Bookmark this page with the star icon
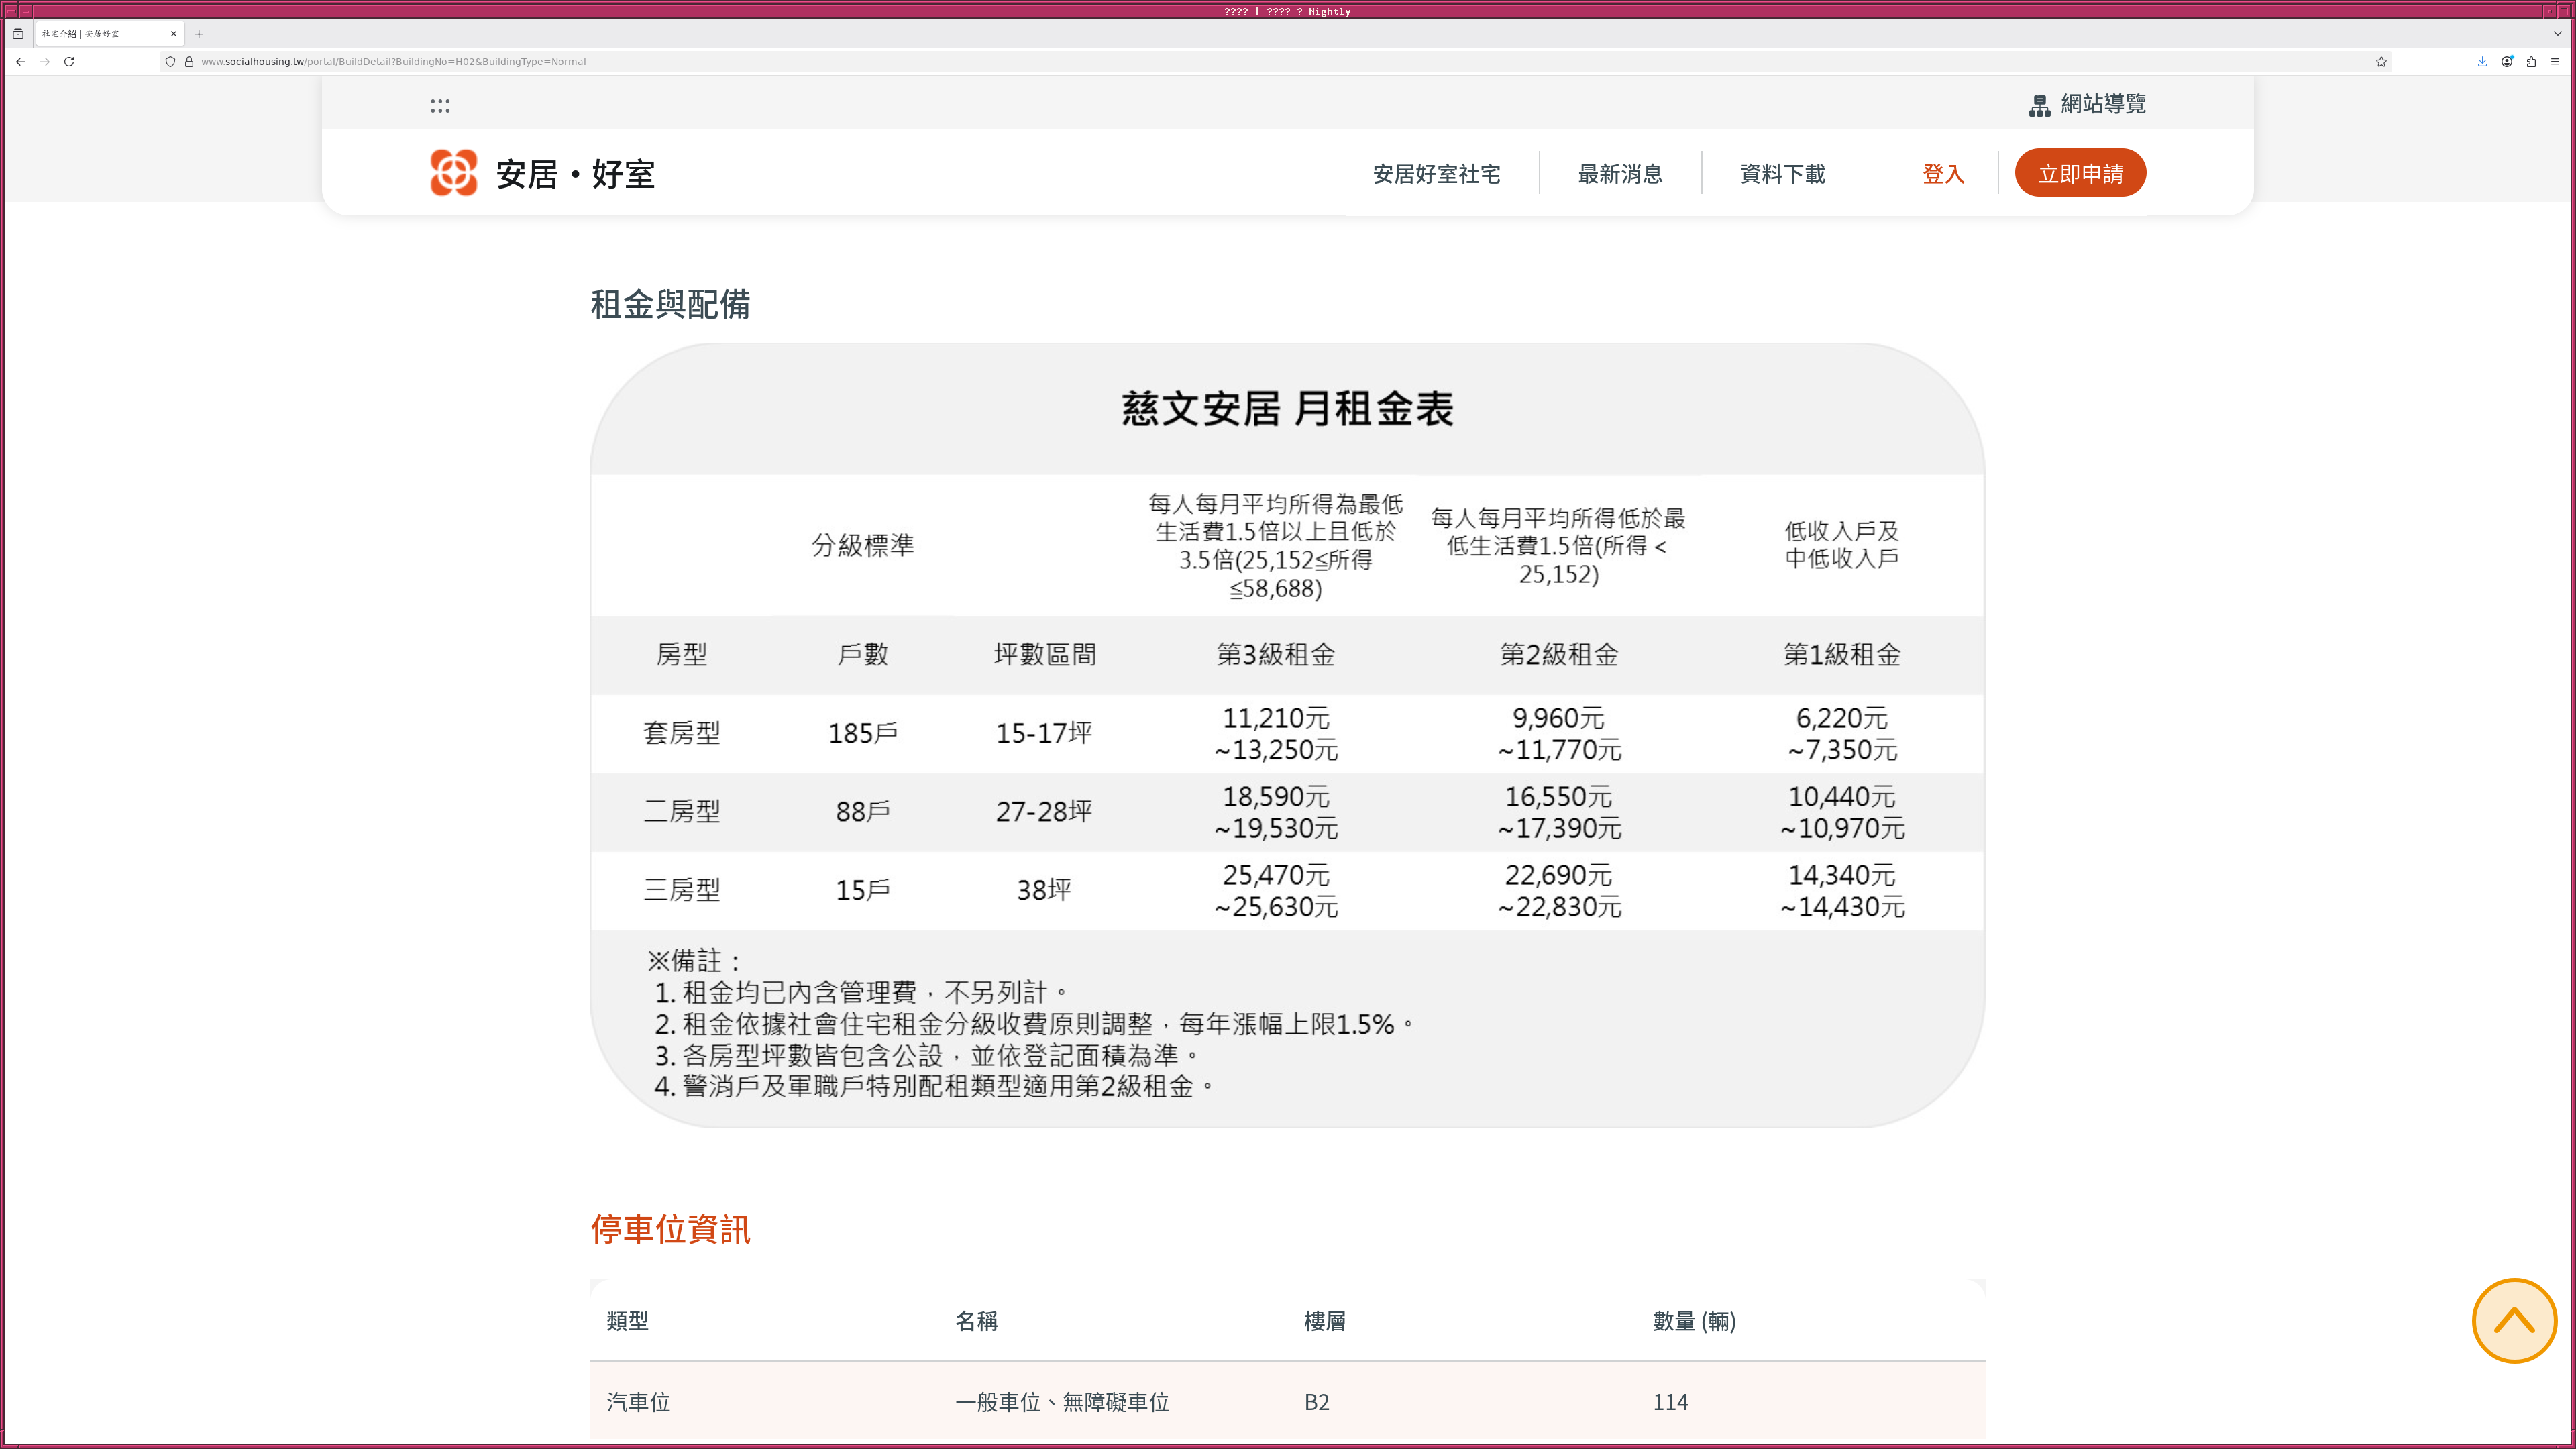 tap(2380, 61)
